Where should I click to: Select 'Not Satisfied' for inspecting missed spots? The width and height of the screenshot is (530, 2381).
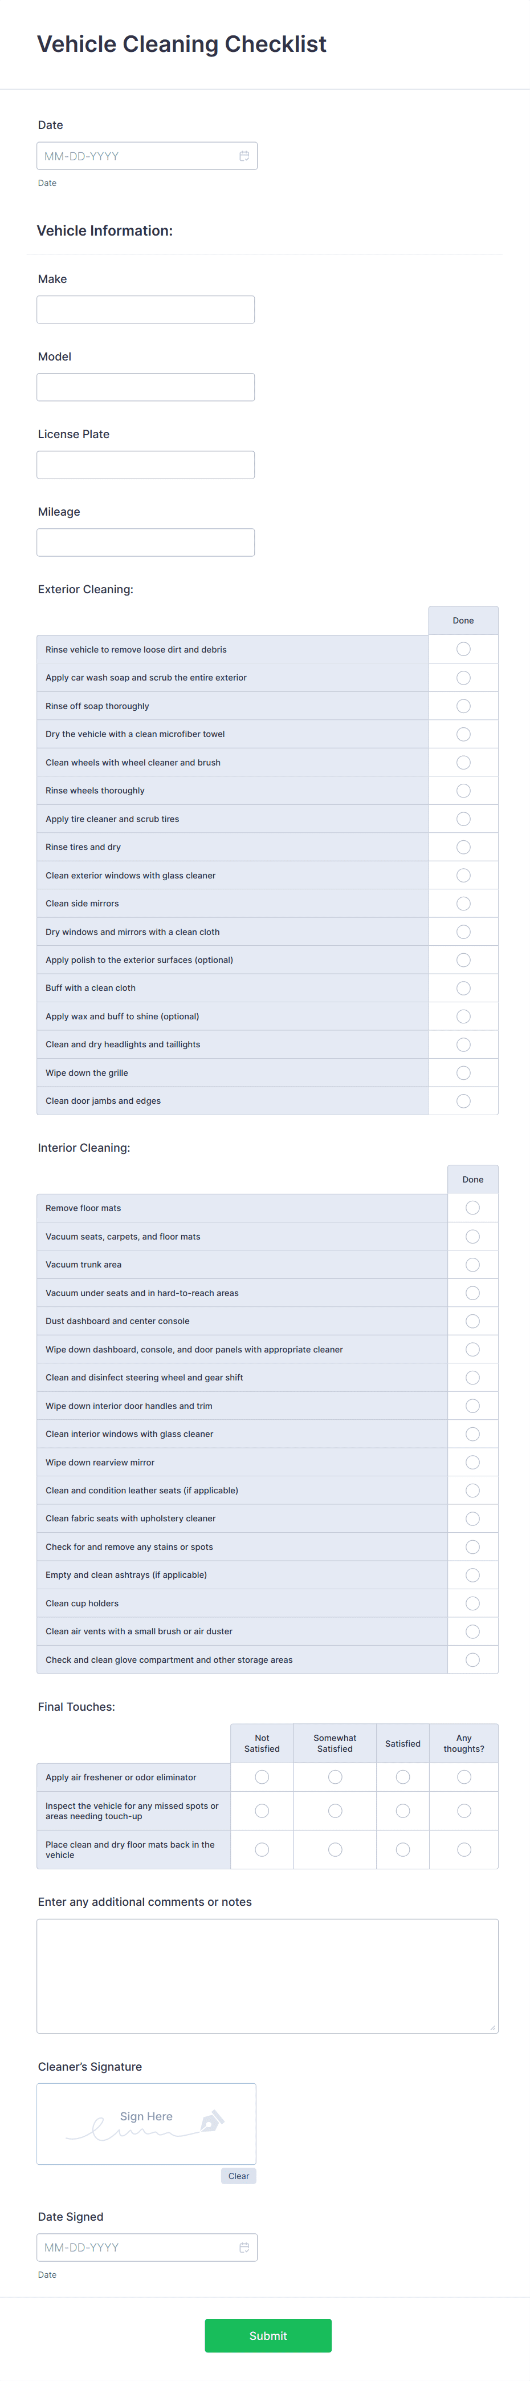point(262,1811)
